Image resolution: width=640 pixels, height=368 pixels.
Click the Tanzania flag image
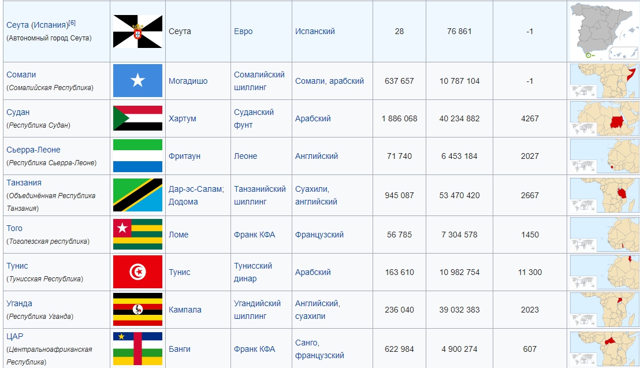point(137,195)
